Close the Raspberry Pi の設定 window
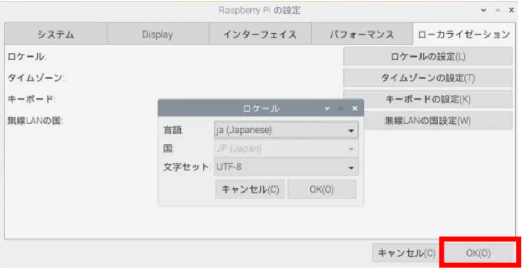Viewport: 524px width, 270px height. pyautogui.click(x=511, y=11)
